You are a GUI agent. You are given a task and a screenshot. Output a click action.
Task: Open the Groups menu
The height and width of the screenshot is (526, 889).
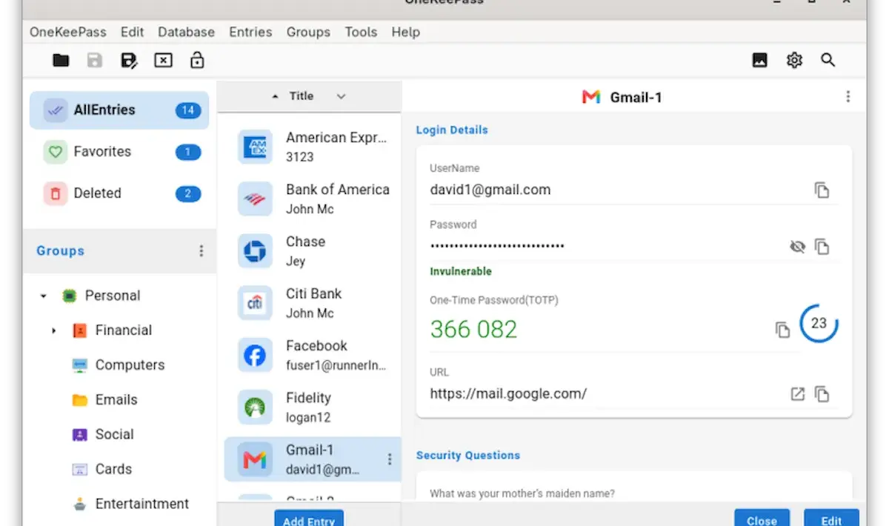[x=308, y=32]
